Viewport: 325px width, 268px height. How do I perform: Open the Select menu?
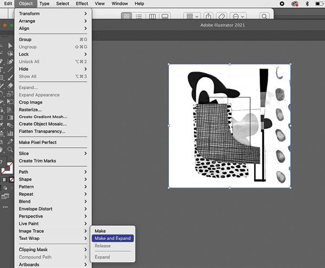63,4
